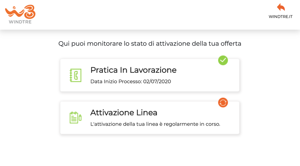
Task: Click the word Lavorazione in first card
Action: pyautogui.click(x=153, y=70)
